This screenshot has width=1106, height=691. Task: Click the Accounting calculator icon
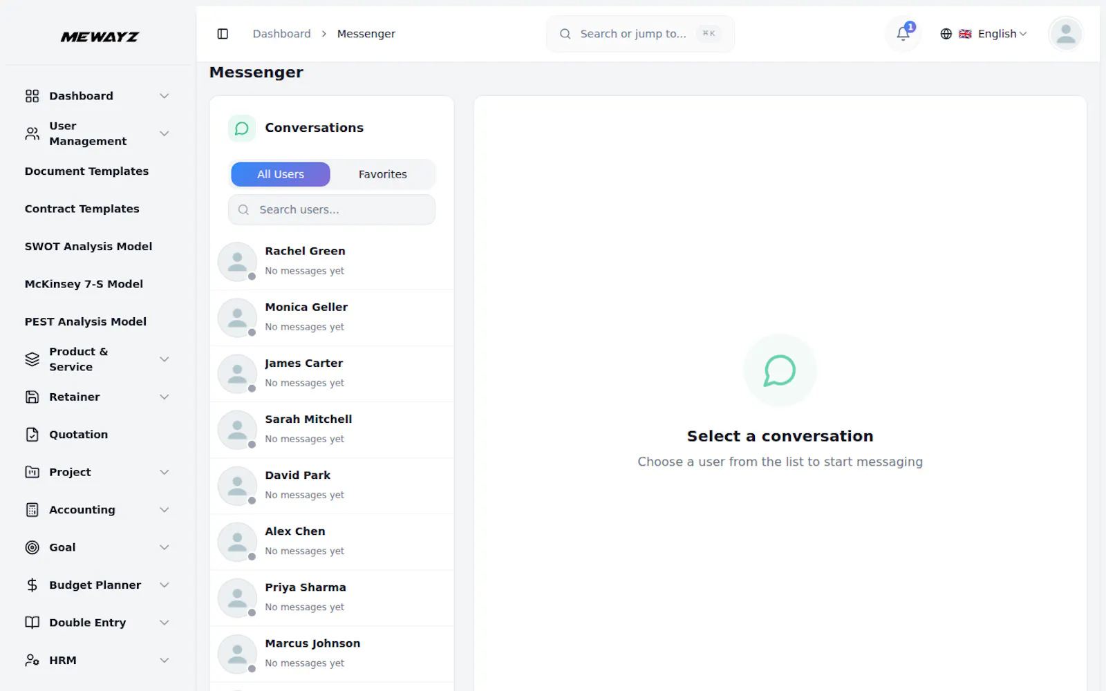32,510
